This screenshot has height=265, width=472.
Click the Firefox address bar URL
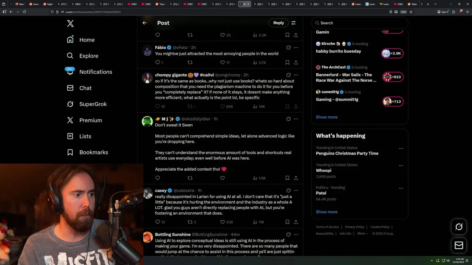click(x=93, y=12)
